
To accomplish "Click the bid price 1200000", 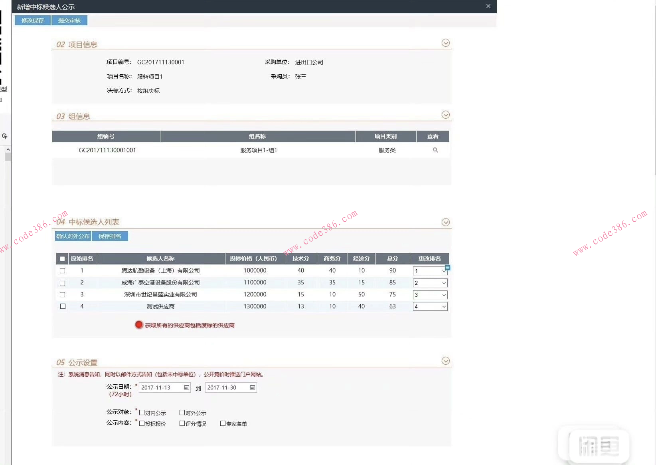I will 255,294.
